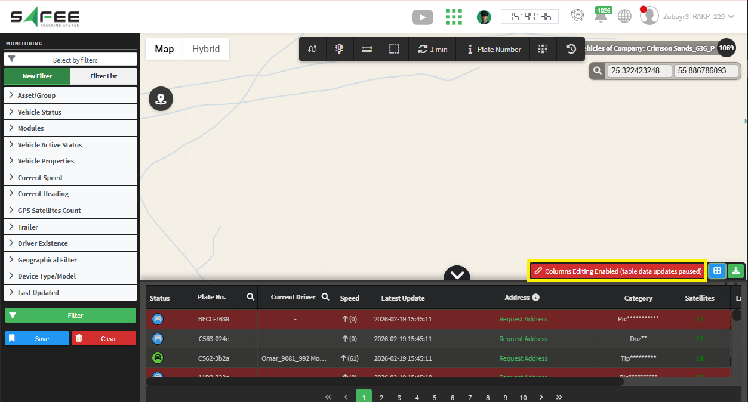The height and width of the screenshot is (402, 748).
Task: Click the map location pin button
Action: tap(161, 99)
